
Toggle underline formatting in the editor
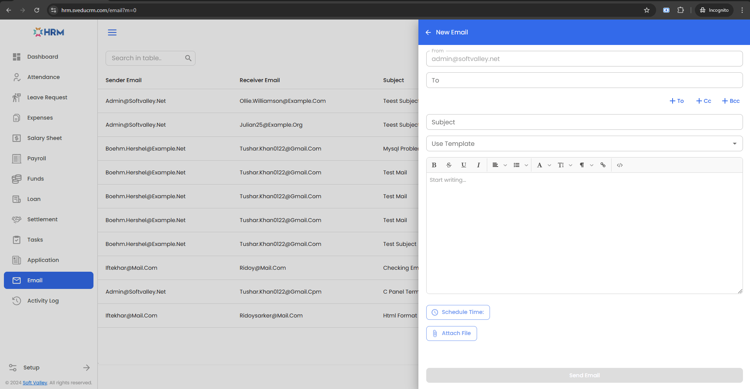(x=464, y=165)
